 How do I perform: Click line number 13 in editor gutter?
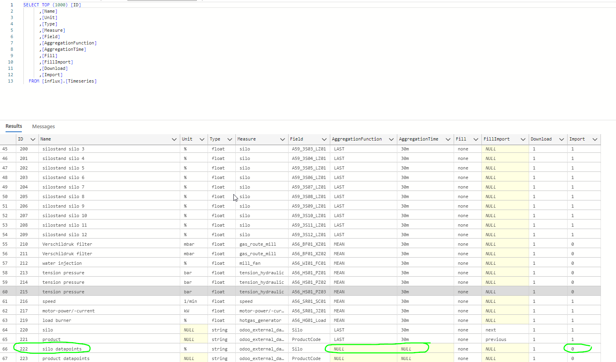click(x=10, y=81)
